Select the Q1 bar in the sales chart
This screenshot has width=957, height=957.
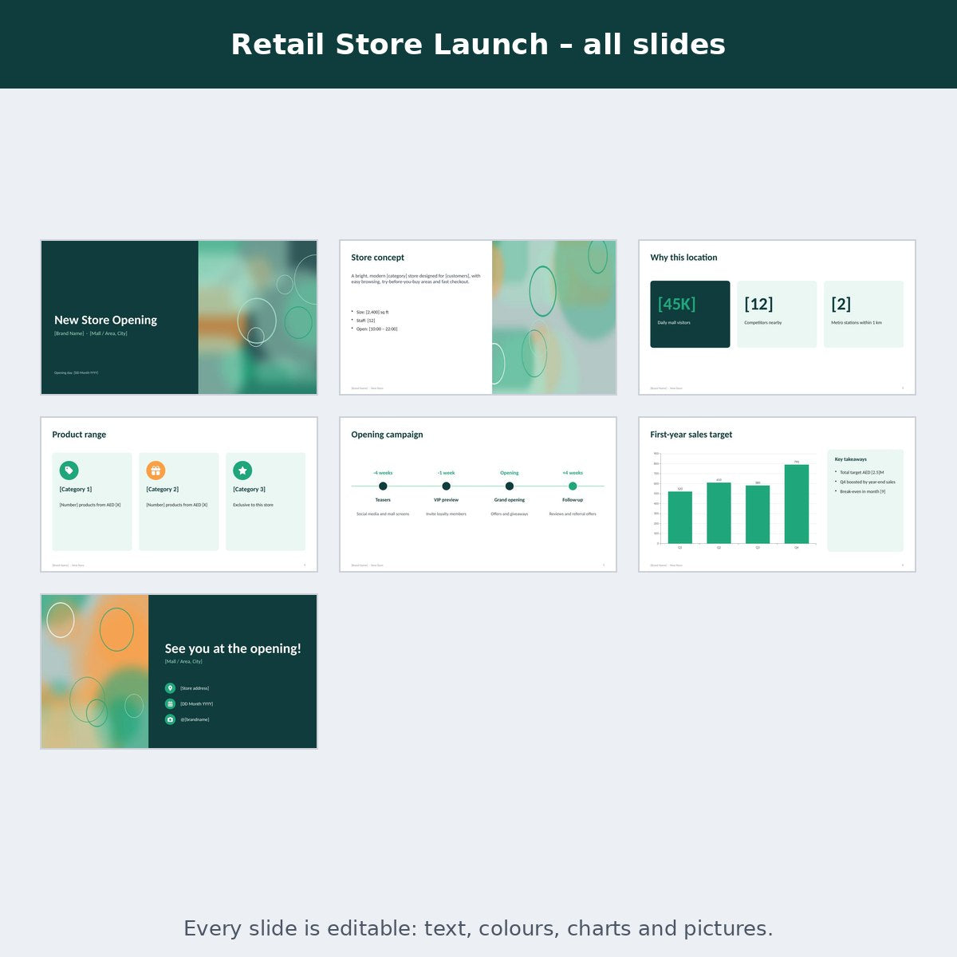(x=680, y=518)
